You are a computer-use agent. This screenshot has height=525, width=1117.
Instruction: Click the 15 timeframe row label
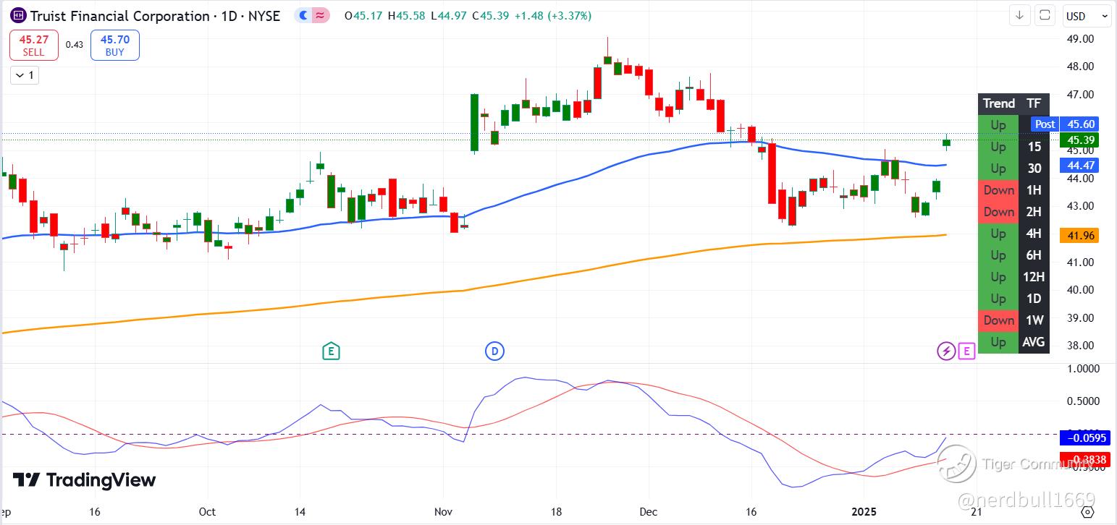pos(1034,147)
